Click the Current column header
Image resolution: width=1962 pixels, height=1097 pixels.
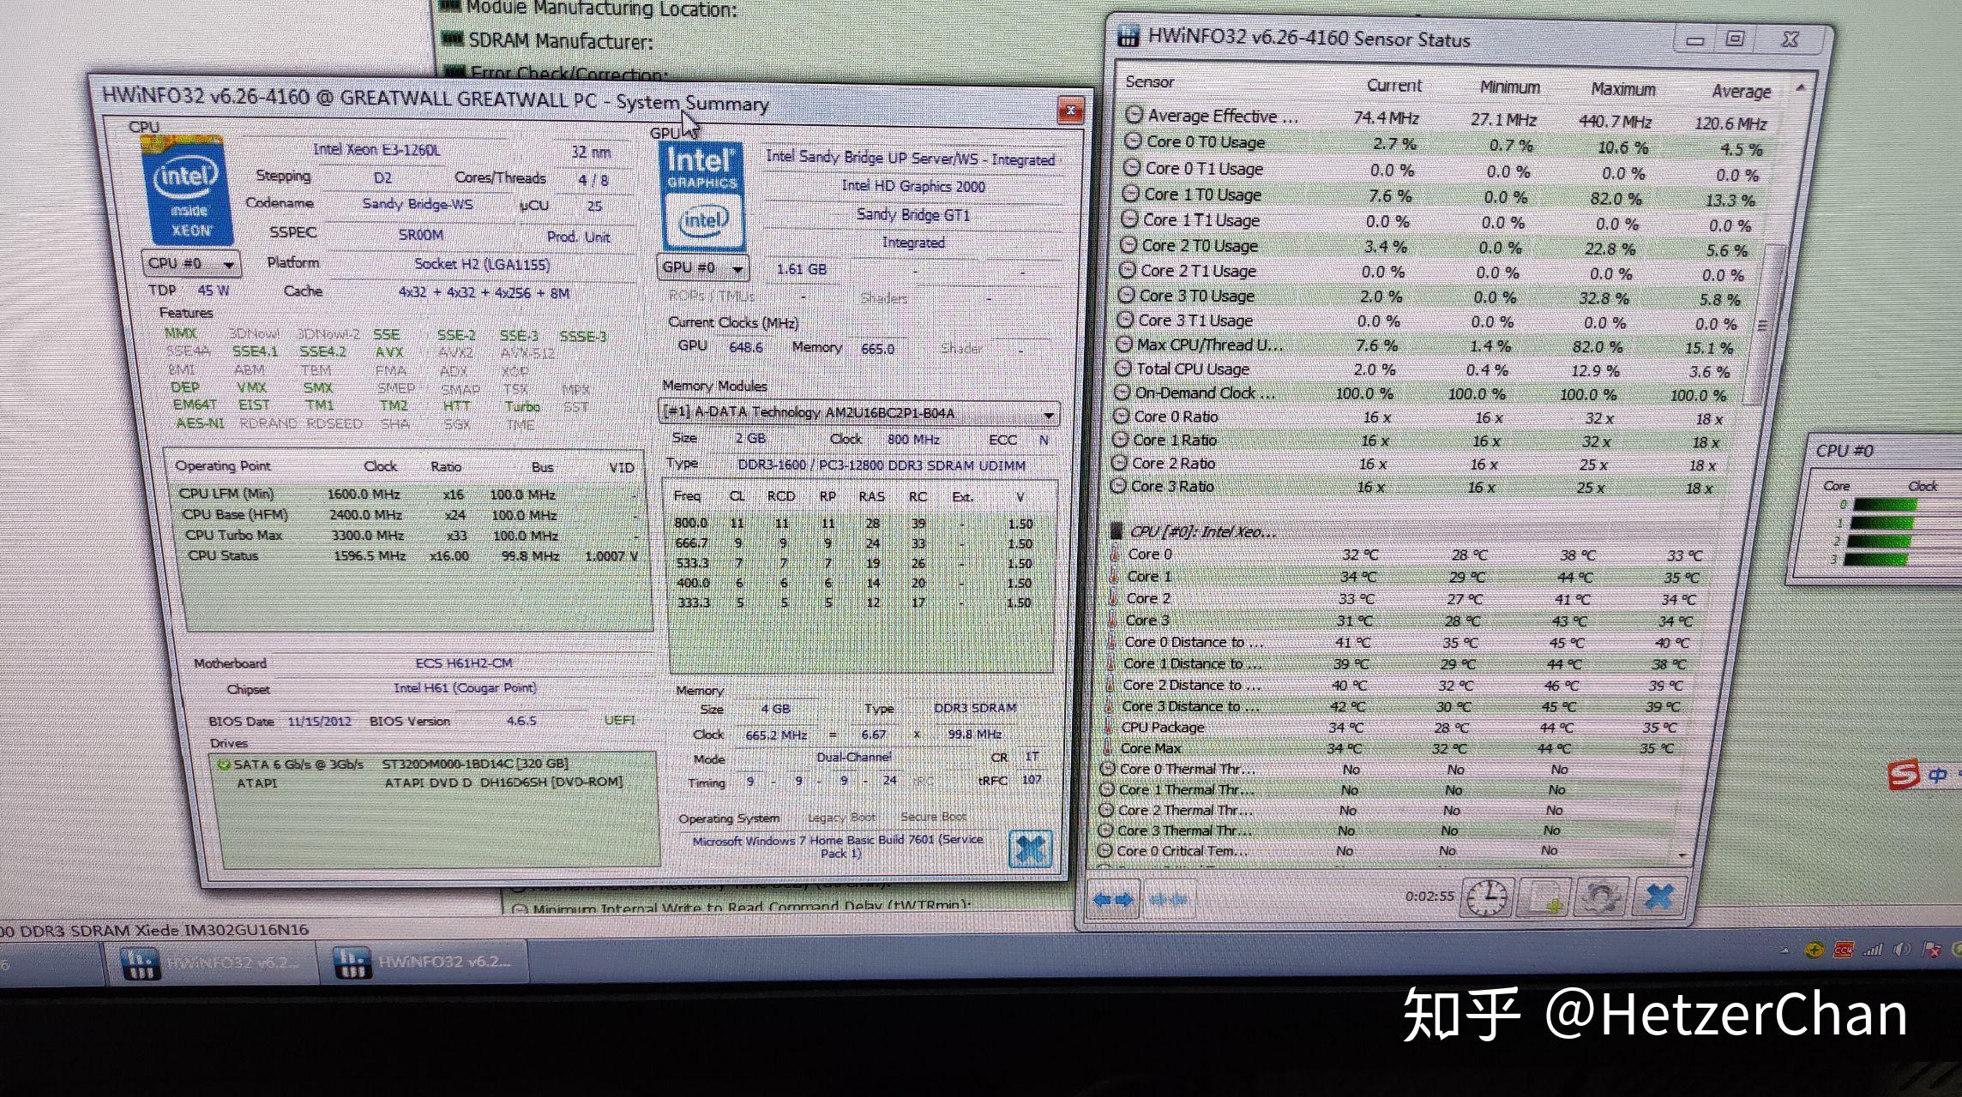pos(1393,86)
